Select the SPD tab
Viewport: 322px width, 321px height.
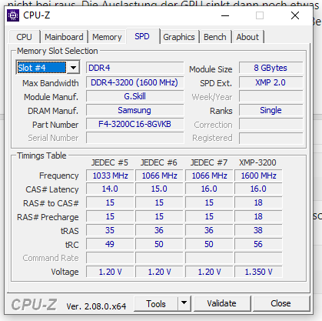coord(142,36)
